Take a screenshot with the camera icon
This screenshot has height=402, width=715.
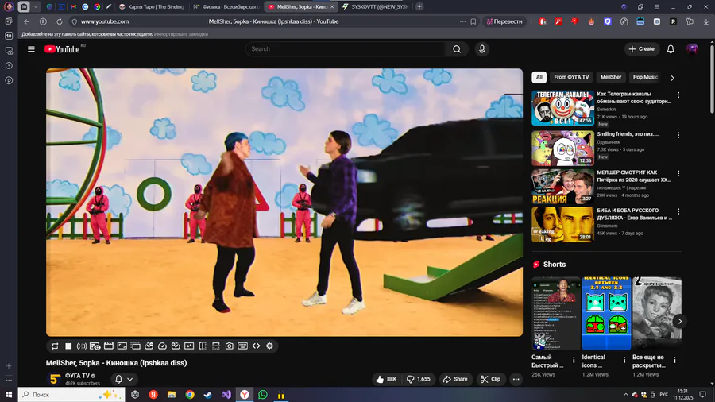pyautogui.click(x=230, y=346)
